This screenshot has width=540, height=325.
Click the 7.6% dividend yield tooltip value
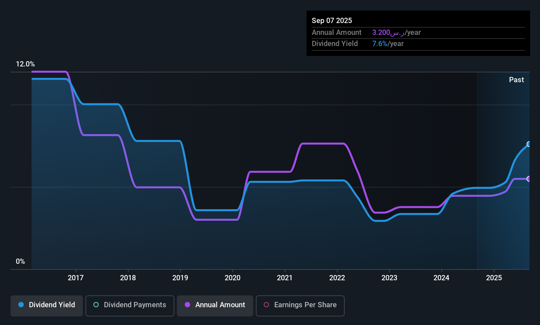pyautogui.click(x=380, y=44)
